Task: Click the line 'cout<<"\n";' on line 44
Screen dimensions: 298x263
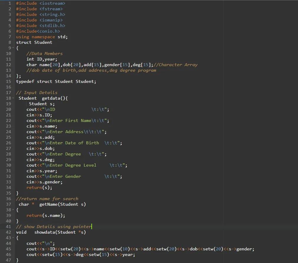Action: 40,243
